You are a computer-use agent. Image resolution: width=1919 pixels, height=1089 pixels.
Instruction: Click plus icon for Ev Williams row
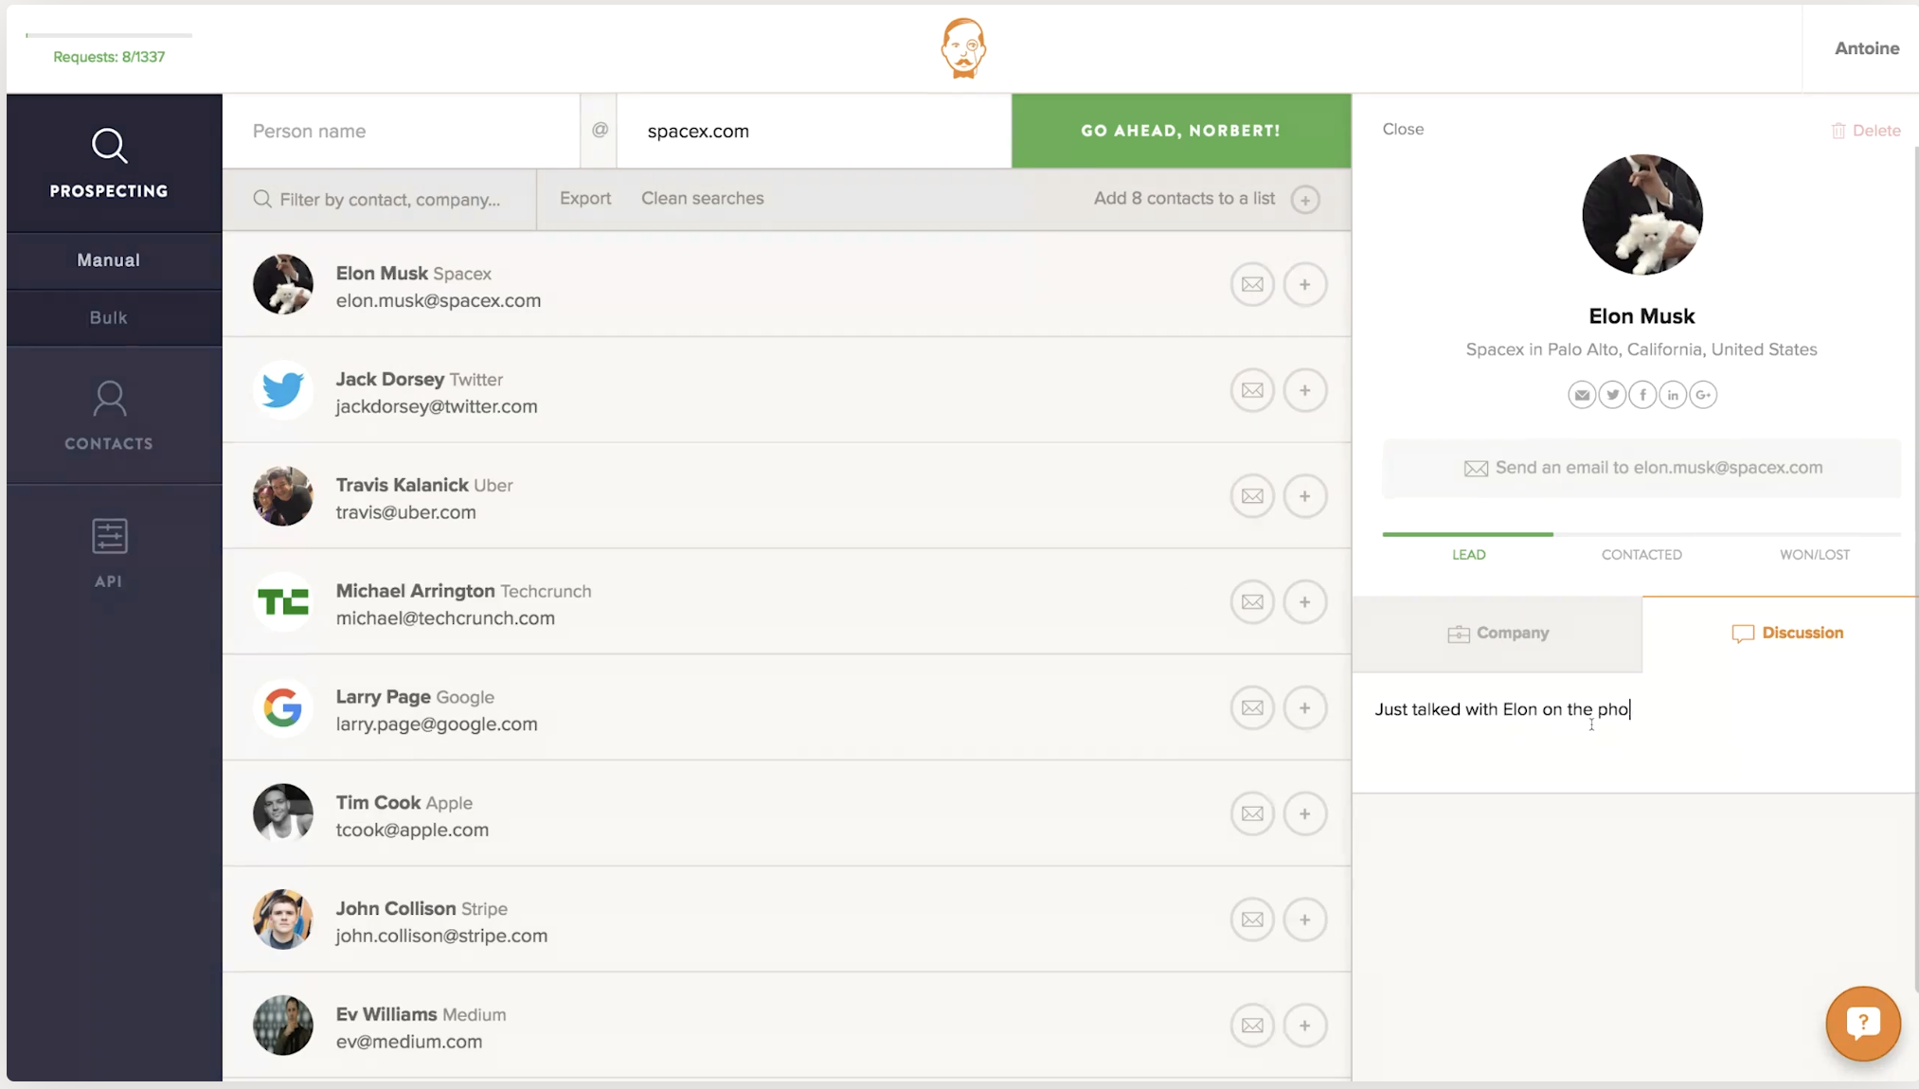[x=1305, y=1026]
